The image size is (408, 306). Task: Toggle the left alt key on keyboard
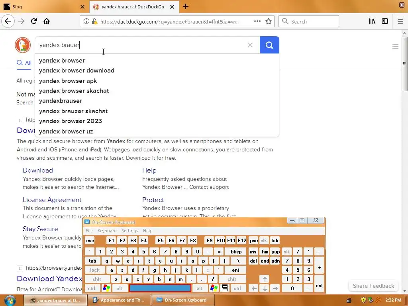click(x=120, y=288)
